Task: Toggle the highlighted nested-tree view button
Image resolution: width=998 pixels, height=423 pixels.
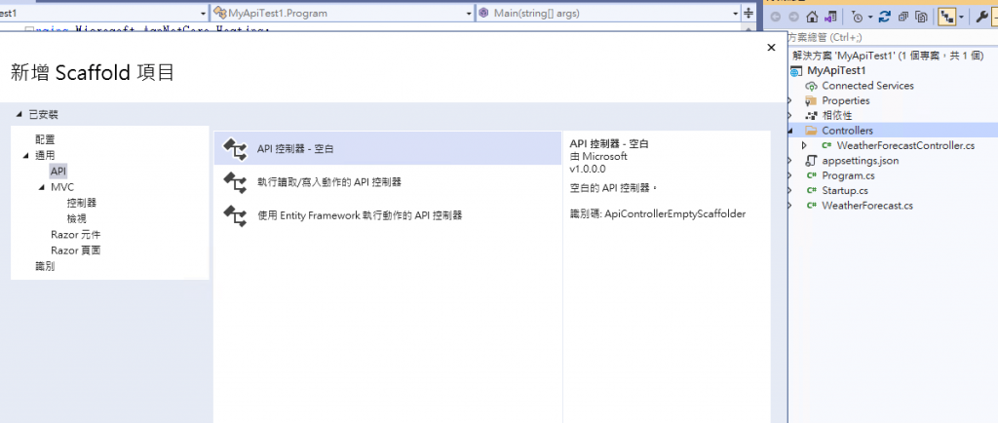Action: [946, 18]
